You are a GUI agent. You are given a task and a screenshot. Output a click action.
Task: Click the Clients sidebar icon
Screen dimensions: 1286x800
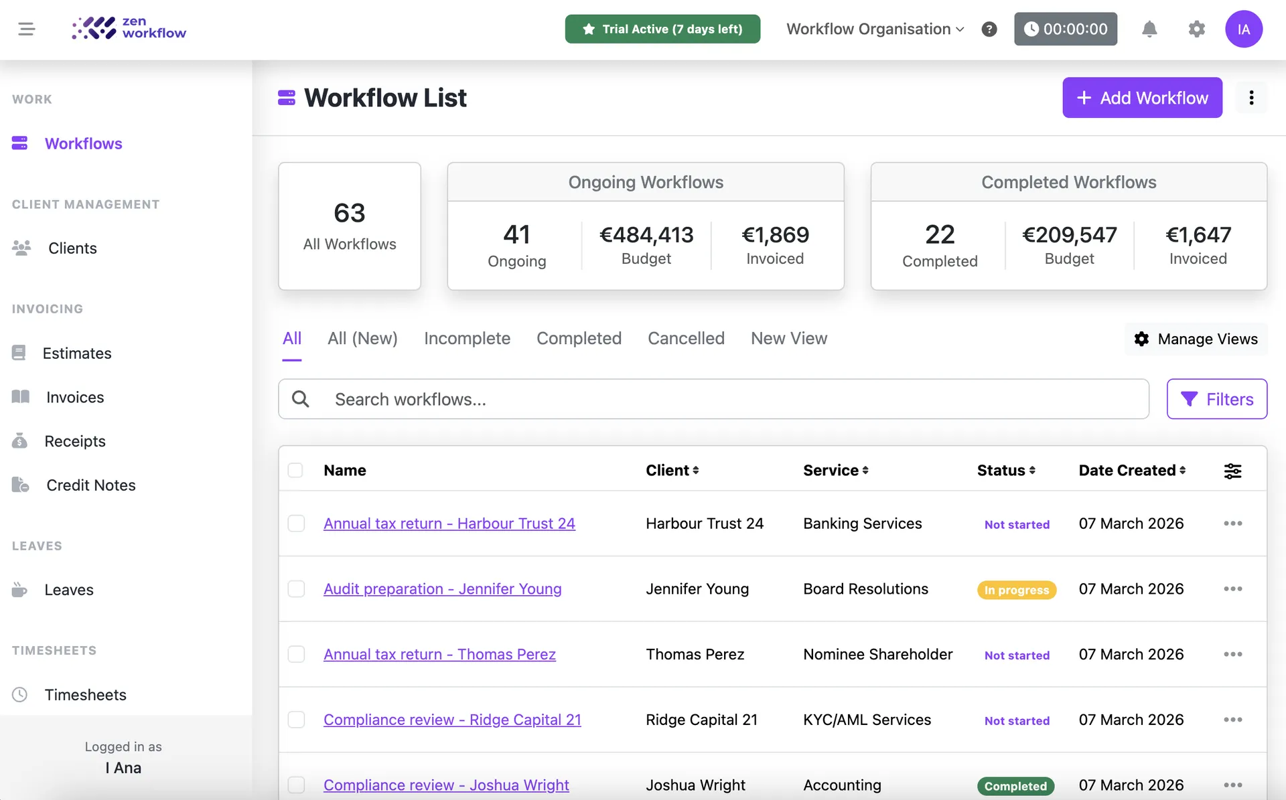click(21, 248)
